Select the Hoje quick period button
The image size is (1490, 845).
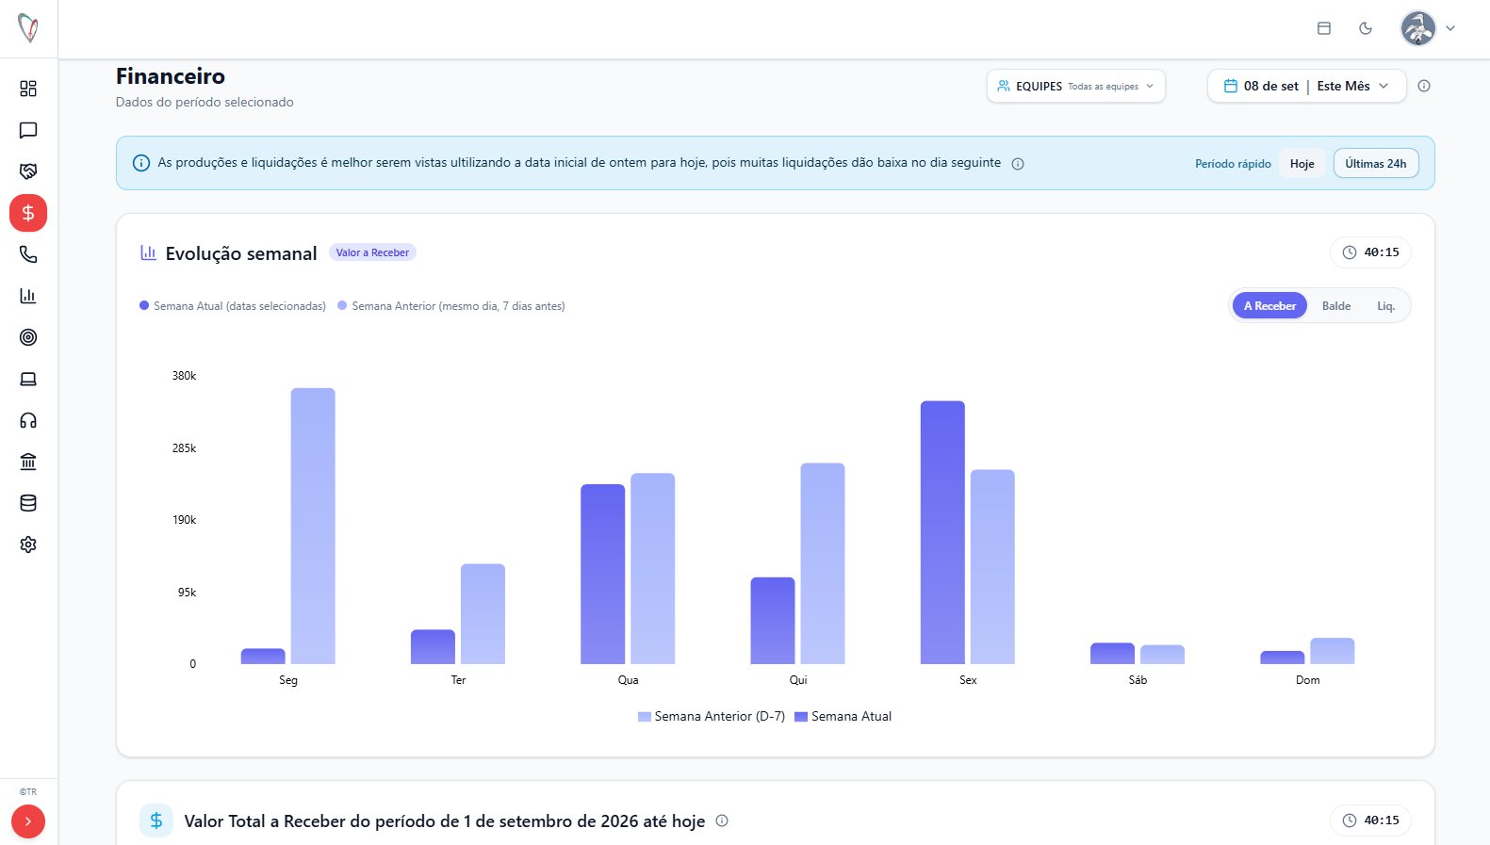[x=1302, y=164]
